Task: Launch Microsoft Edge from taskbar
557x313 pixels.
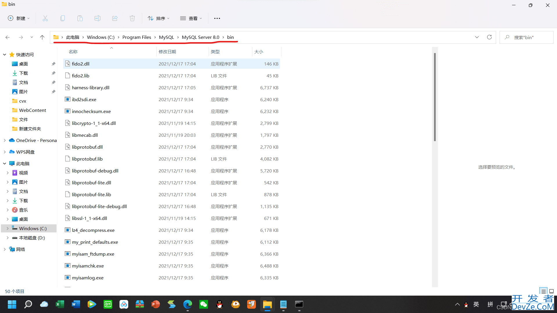Action: [x=188, y=304]
